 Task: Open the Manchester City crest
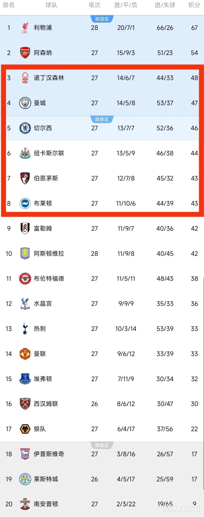click(x=25, y=103)
